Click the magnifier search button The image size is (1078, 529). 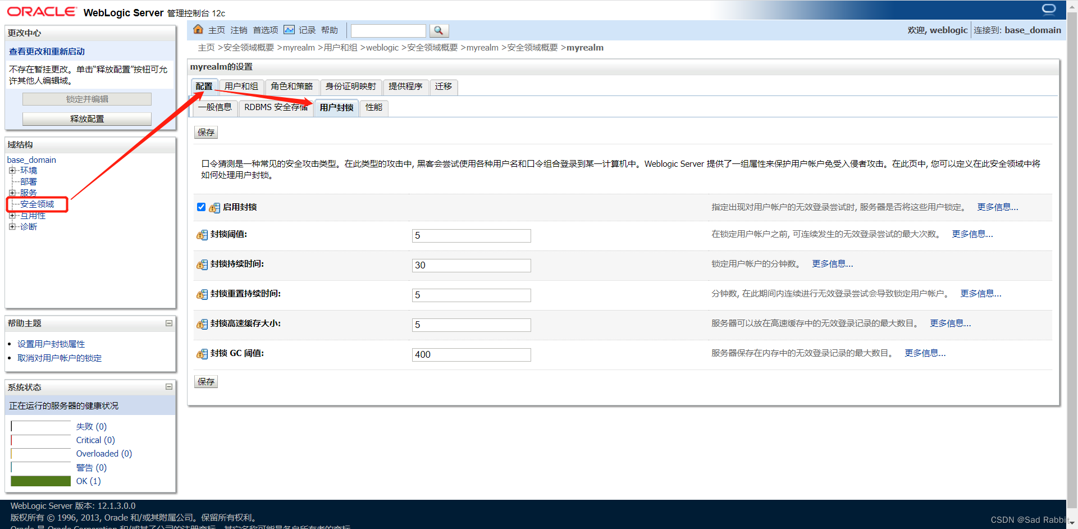coord(439,30)
